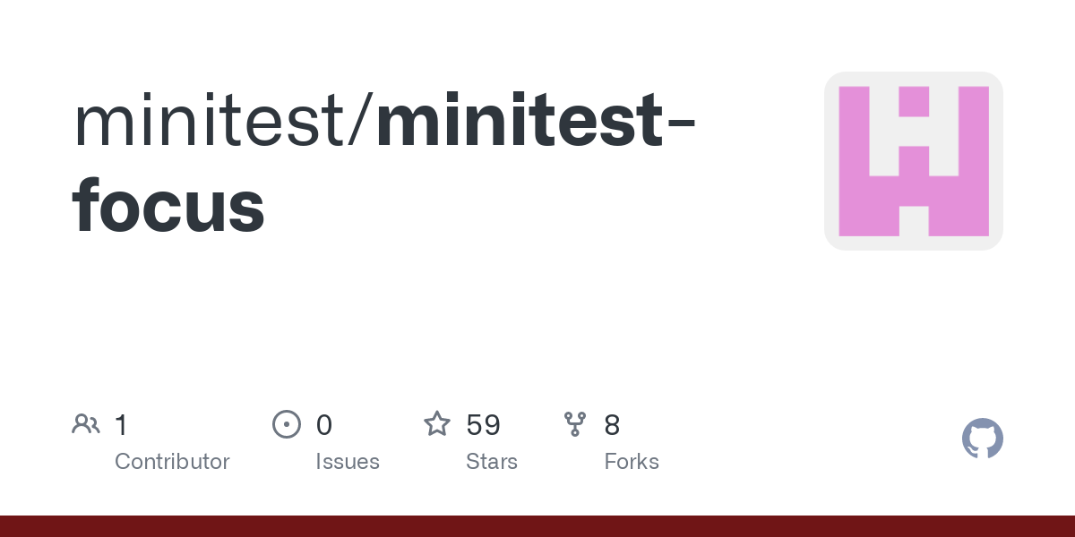1075x537 pixels.
Task: Click the Stars label
Action: 492,462
